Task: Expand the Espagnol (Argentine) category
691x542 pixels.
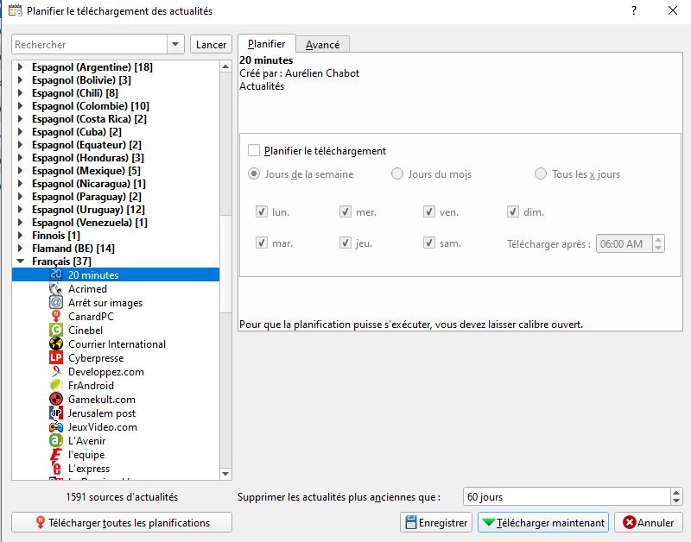Action: tap(20, 67)
